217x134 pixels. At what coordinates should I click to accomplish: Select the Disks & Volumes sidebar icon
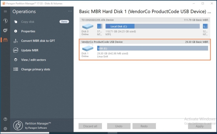tap(5, 40)
